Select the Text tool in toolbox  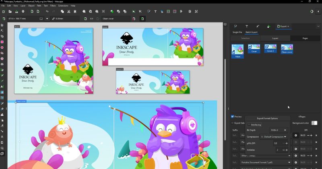[x=2, y=87]
